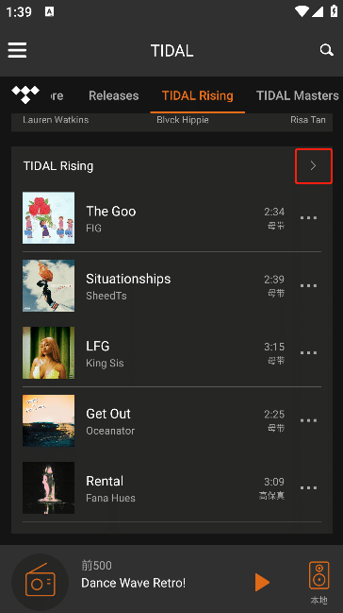Viewport: 343px width, 613px height.
Task: Play the song Situationships by SheedTs
Action: pos(171,285)
